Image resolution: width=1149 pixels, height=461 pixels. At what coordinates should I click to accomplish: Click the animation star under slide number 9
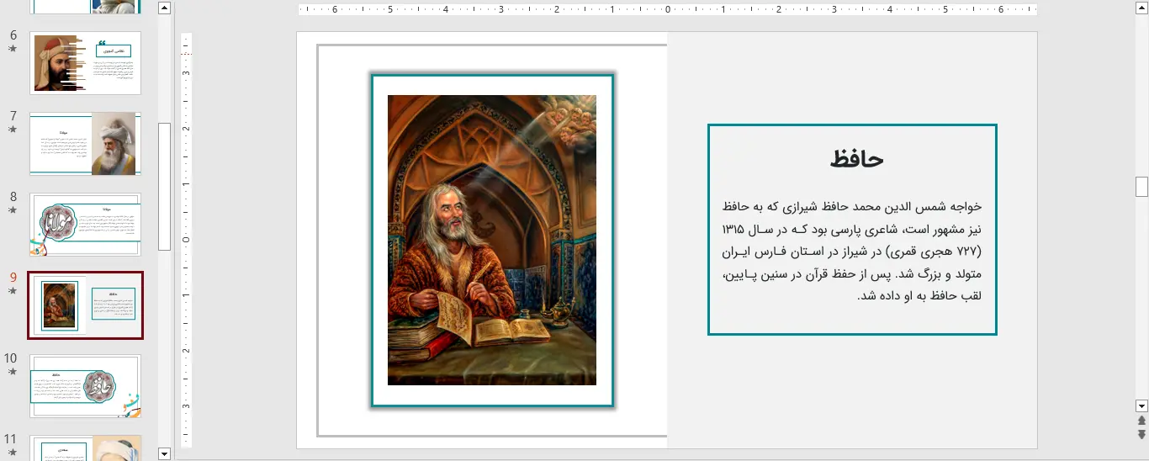pyautogui.click(x=13, y=291)
